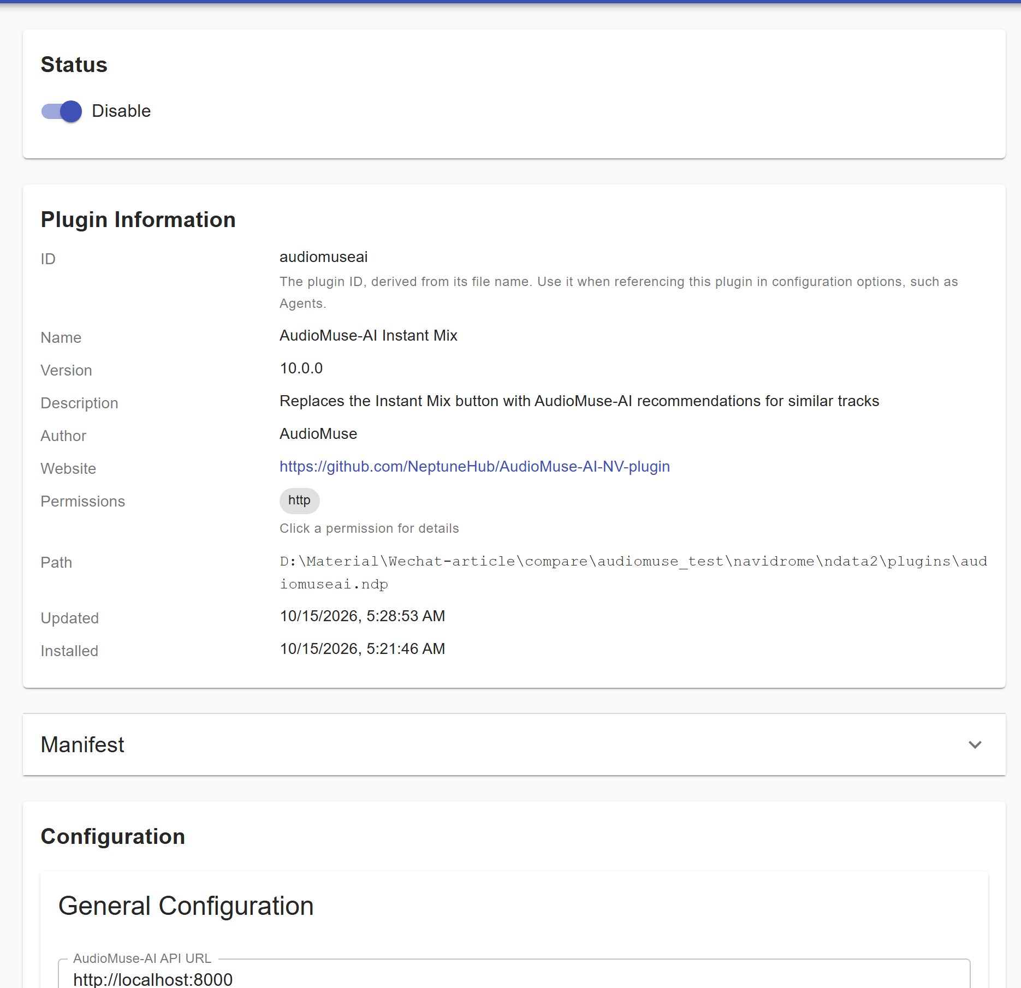Click the Plugin Information heading

[x=138, y=219]
